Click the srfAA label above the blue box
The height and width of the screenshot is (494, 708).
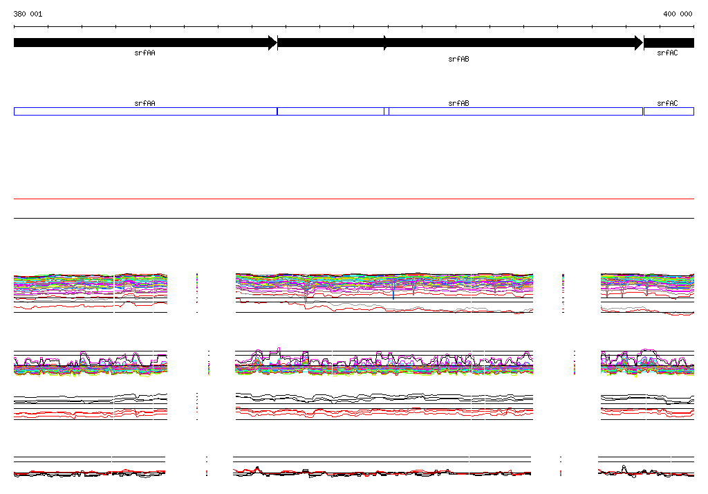(x=145, y=103)
